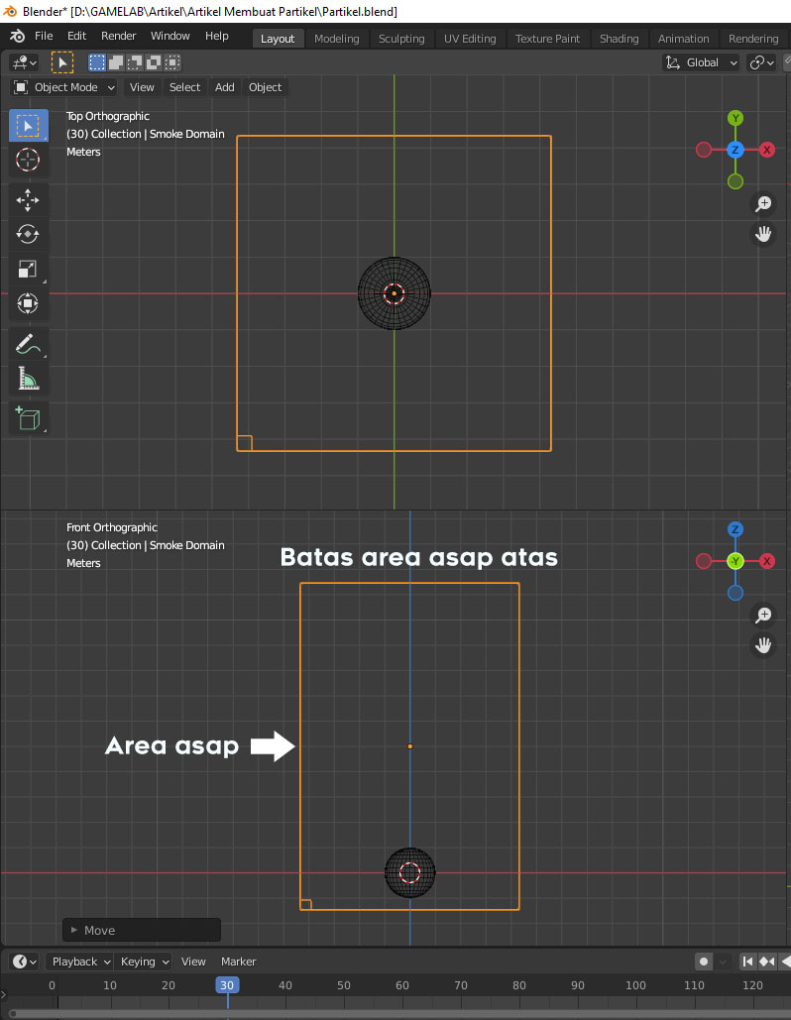This screenshot has width=791, height=1020.
Task: Open the Playback dropdown in timeline
Action: (81, 962)
